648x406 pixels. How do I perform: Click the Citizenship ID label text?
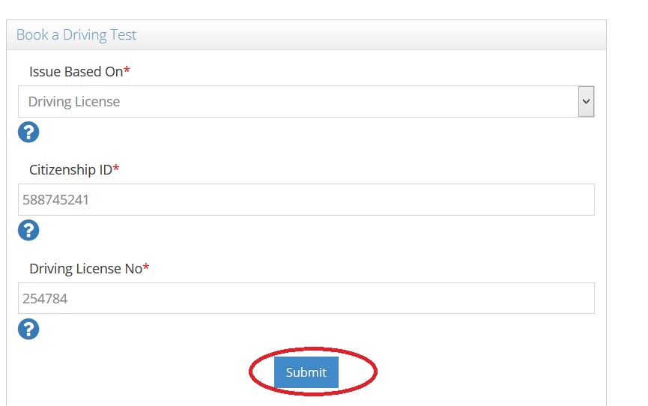(70, 169)
